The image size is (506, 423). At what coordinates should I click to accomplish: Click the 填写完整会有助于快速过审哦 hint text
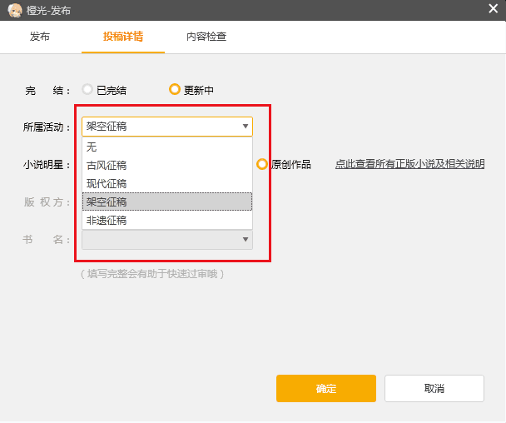pyautogui.click(x=152, y=273)
